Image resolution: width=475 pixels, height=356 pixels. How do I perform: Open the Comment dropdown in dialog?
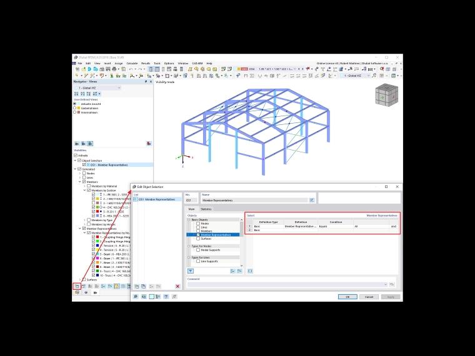pyautogui.click(x=386, y=284)
